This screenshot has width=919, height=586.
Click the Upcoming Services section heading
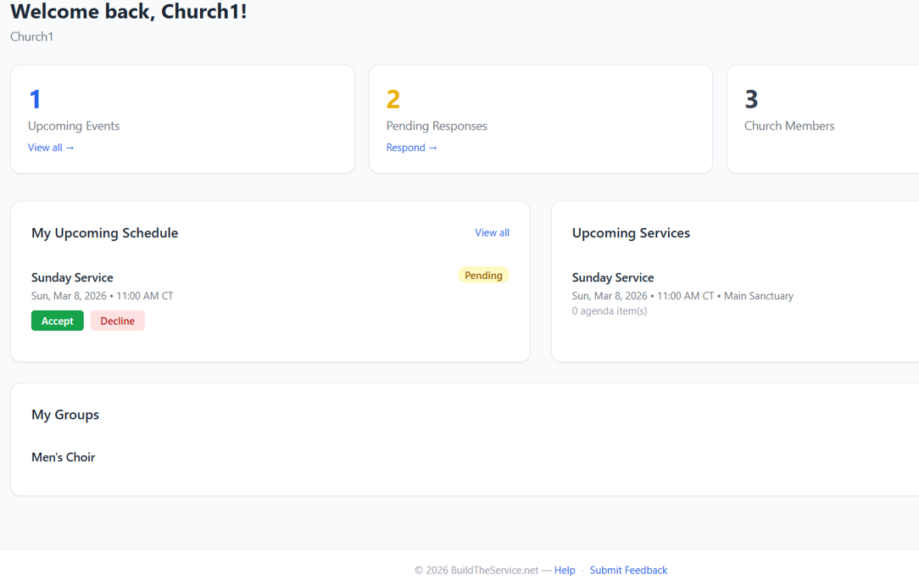click(631, 233)
